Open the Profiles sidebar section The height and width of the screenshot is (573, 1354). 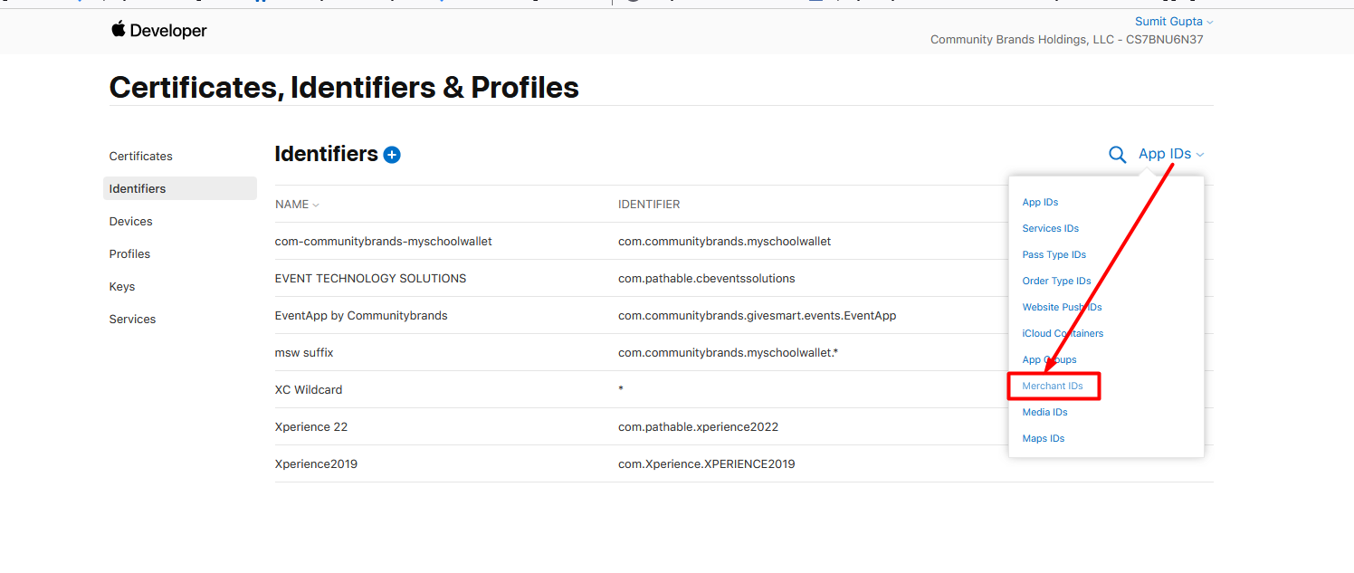[129, 254]
